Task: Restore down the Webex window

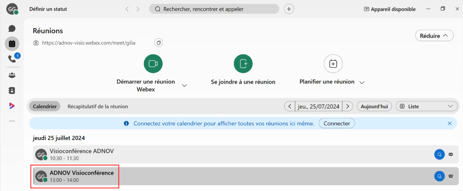Action: coord(443,9)
